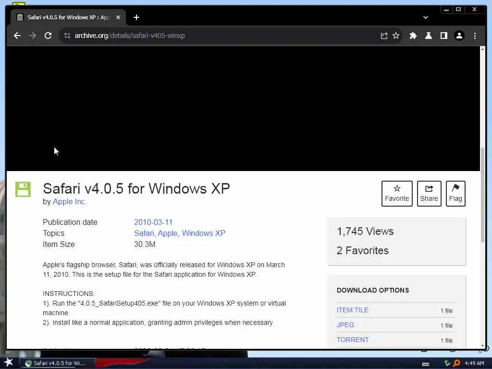The image size is (492, 369).
Task: Click the green software floppy icon
Action: pyautogui.click(x=23, y=189)
